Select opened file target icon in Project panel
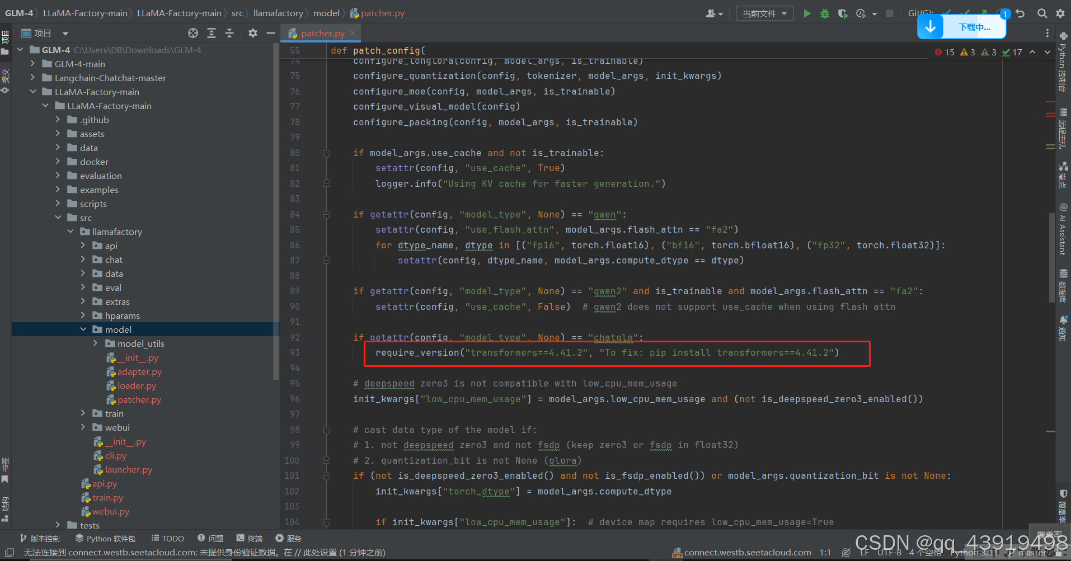1071x561 pixels. pyautogui.click(x=193, y=33)
